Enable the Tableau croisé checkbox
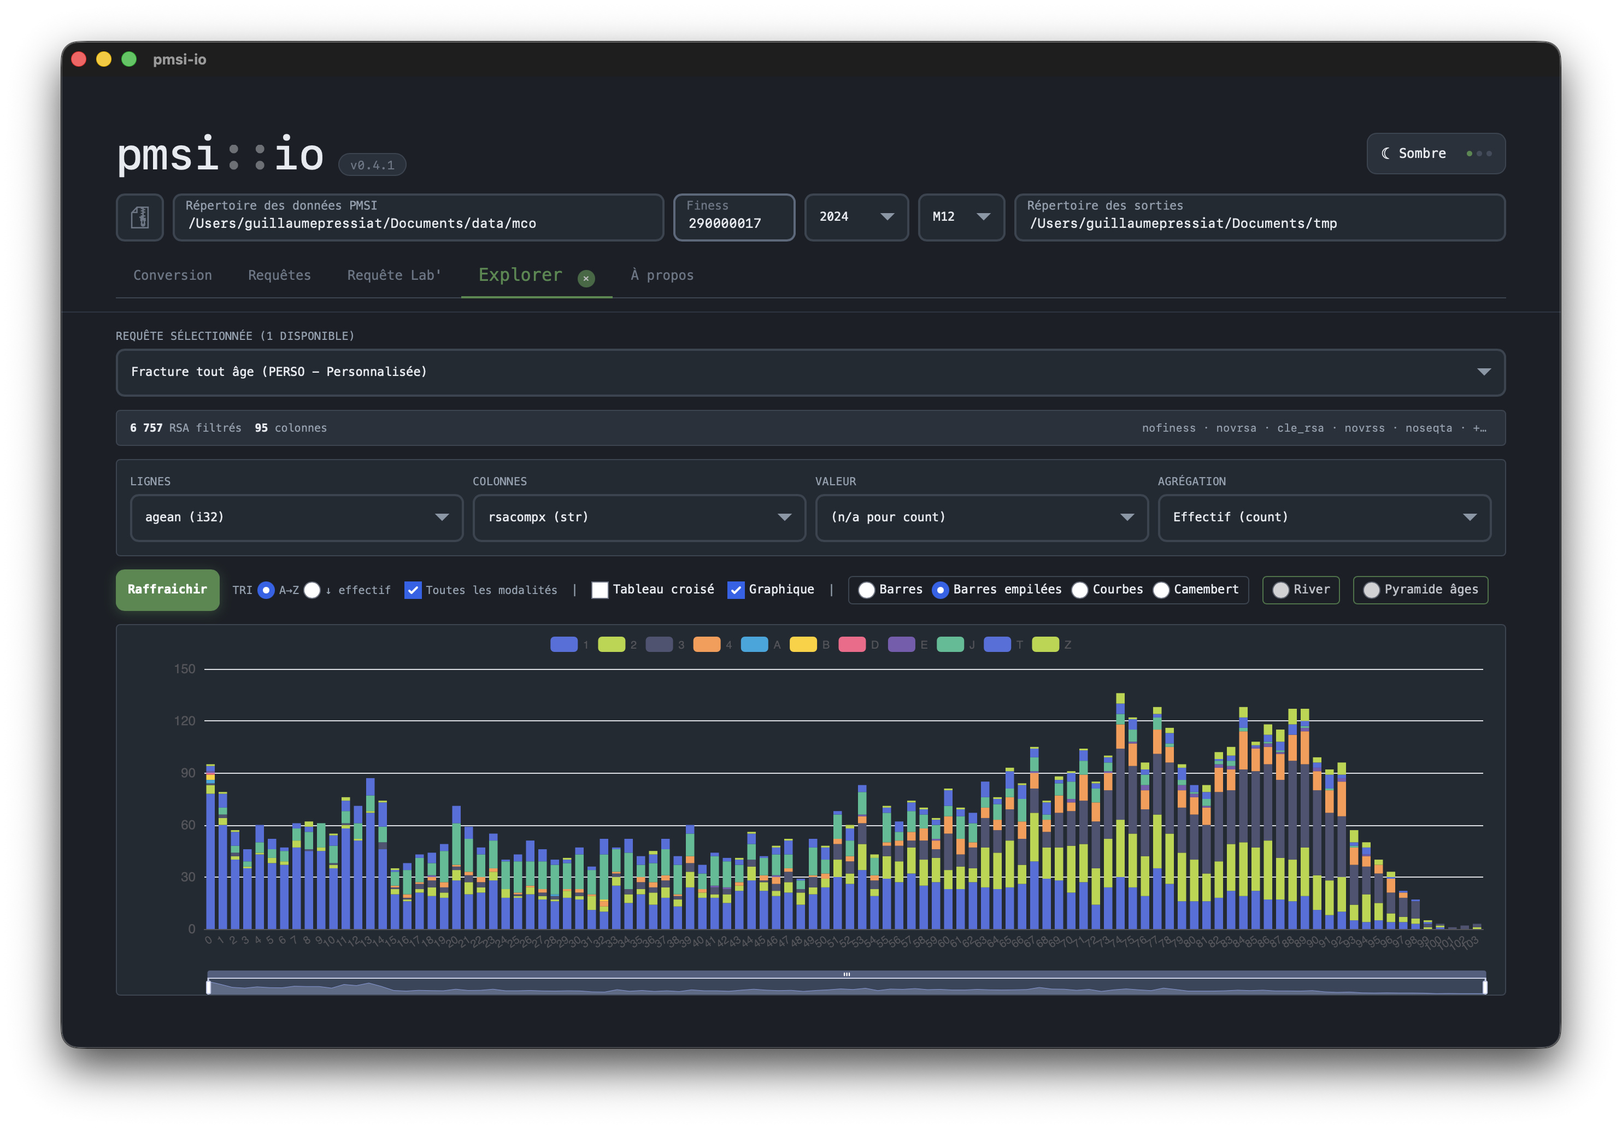Screen dimensions: 1622x1129 coord(600,590)
